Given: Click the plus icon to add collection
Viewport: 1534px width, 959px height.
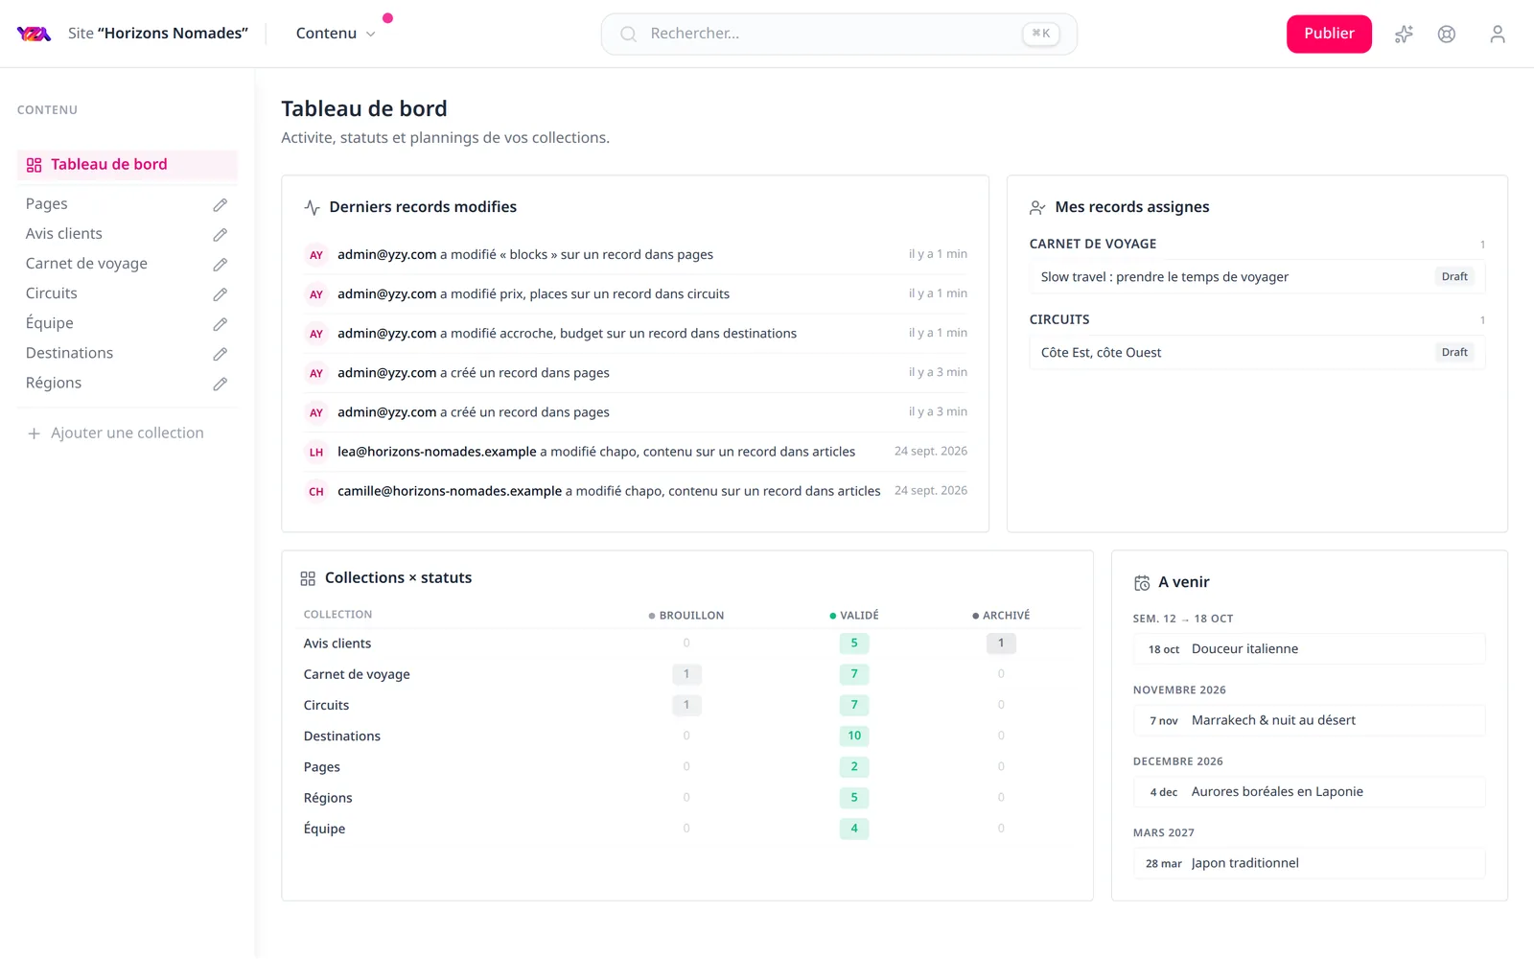Looking at the screenshot, I should [x=34, y=433].
